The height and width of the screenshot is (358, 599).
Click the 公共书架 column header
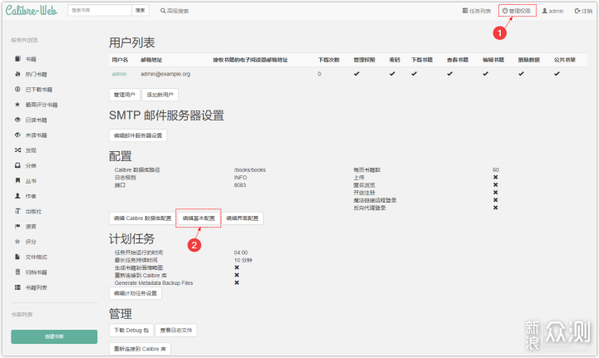point(565,60)
